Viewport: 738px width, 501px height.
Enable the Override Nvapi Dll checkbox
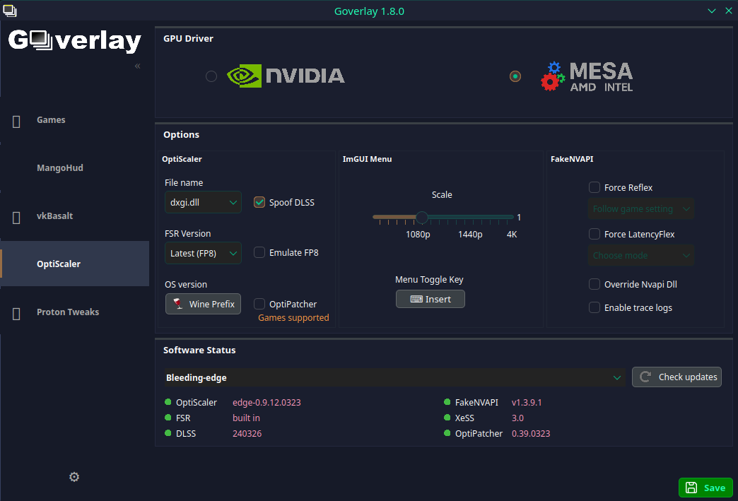tap(594, 284)
